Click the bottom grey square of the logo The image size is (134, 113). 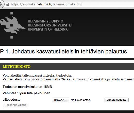(12, 37)
